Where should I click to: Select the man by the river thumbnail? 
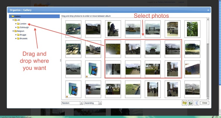(93, 89)
